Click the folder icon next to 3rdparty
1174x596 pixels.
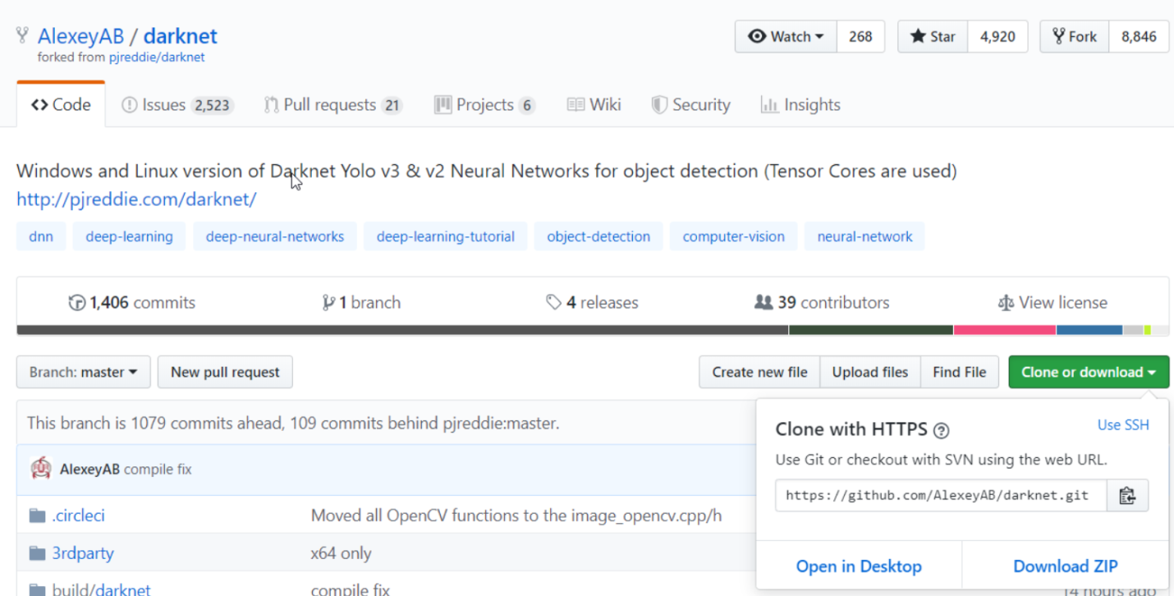click(37, 553)
